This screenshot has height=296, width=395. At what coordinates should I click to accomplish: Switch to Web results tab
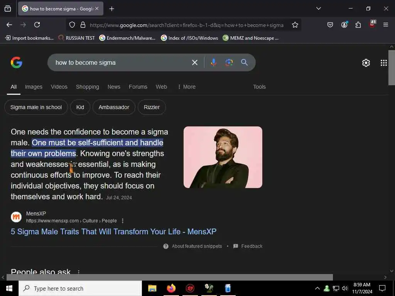click(x=161, y=87)
